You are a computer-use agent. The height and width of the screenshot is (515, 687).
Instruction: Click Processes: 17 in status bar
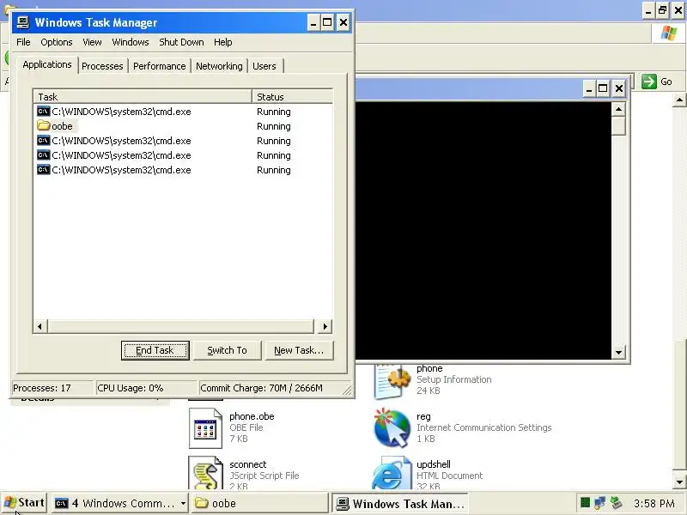(41, 388)
